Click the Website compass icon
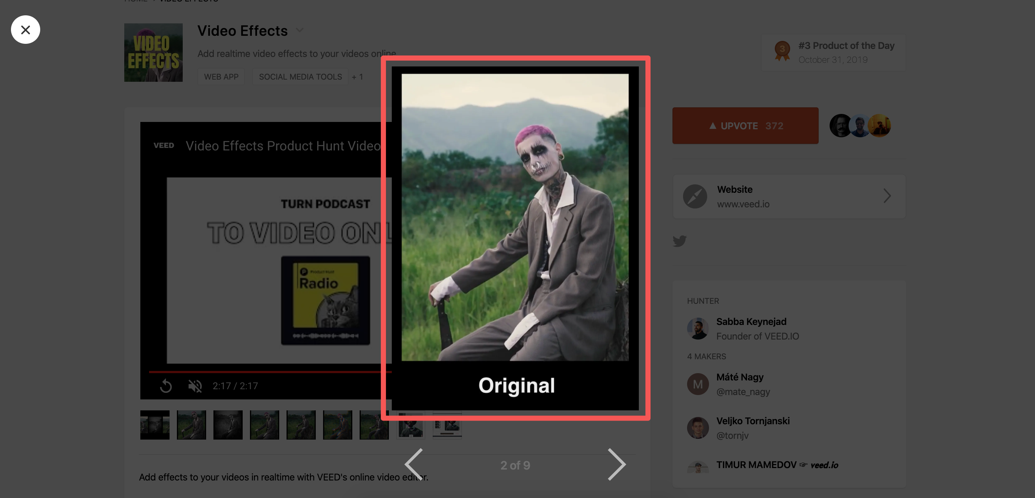 pyautogui.click(x=695, y=196)
